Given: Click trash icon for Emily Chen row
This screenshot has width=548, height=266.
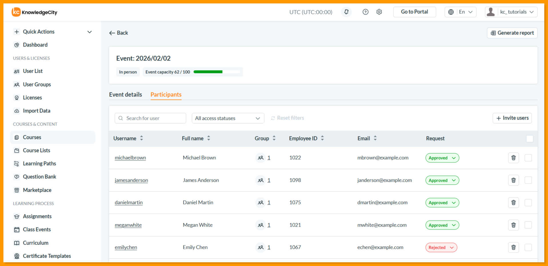Looking at the screenshot, I should [513, 247].
